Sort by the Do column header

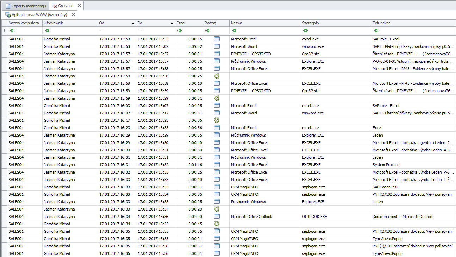click(155, 23)
